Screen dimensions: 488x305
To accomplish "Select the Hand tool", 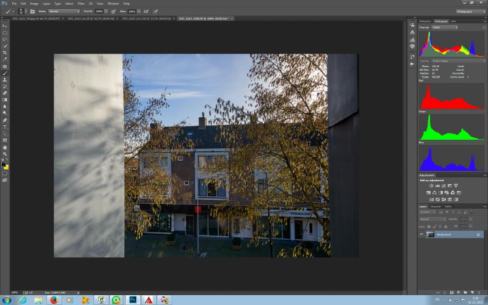I will coord(5,147).
